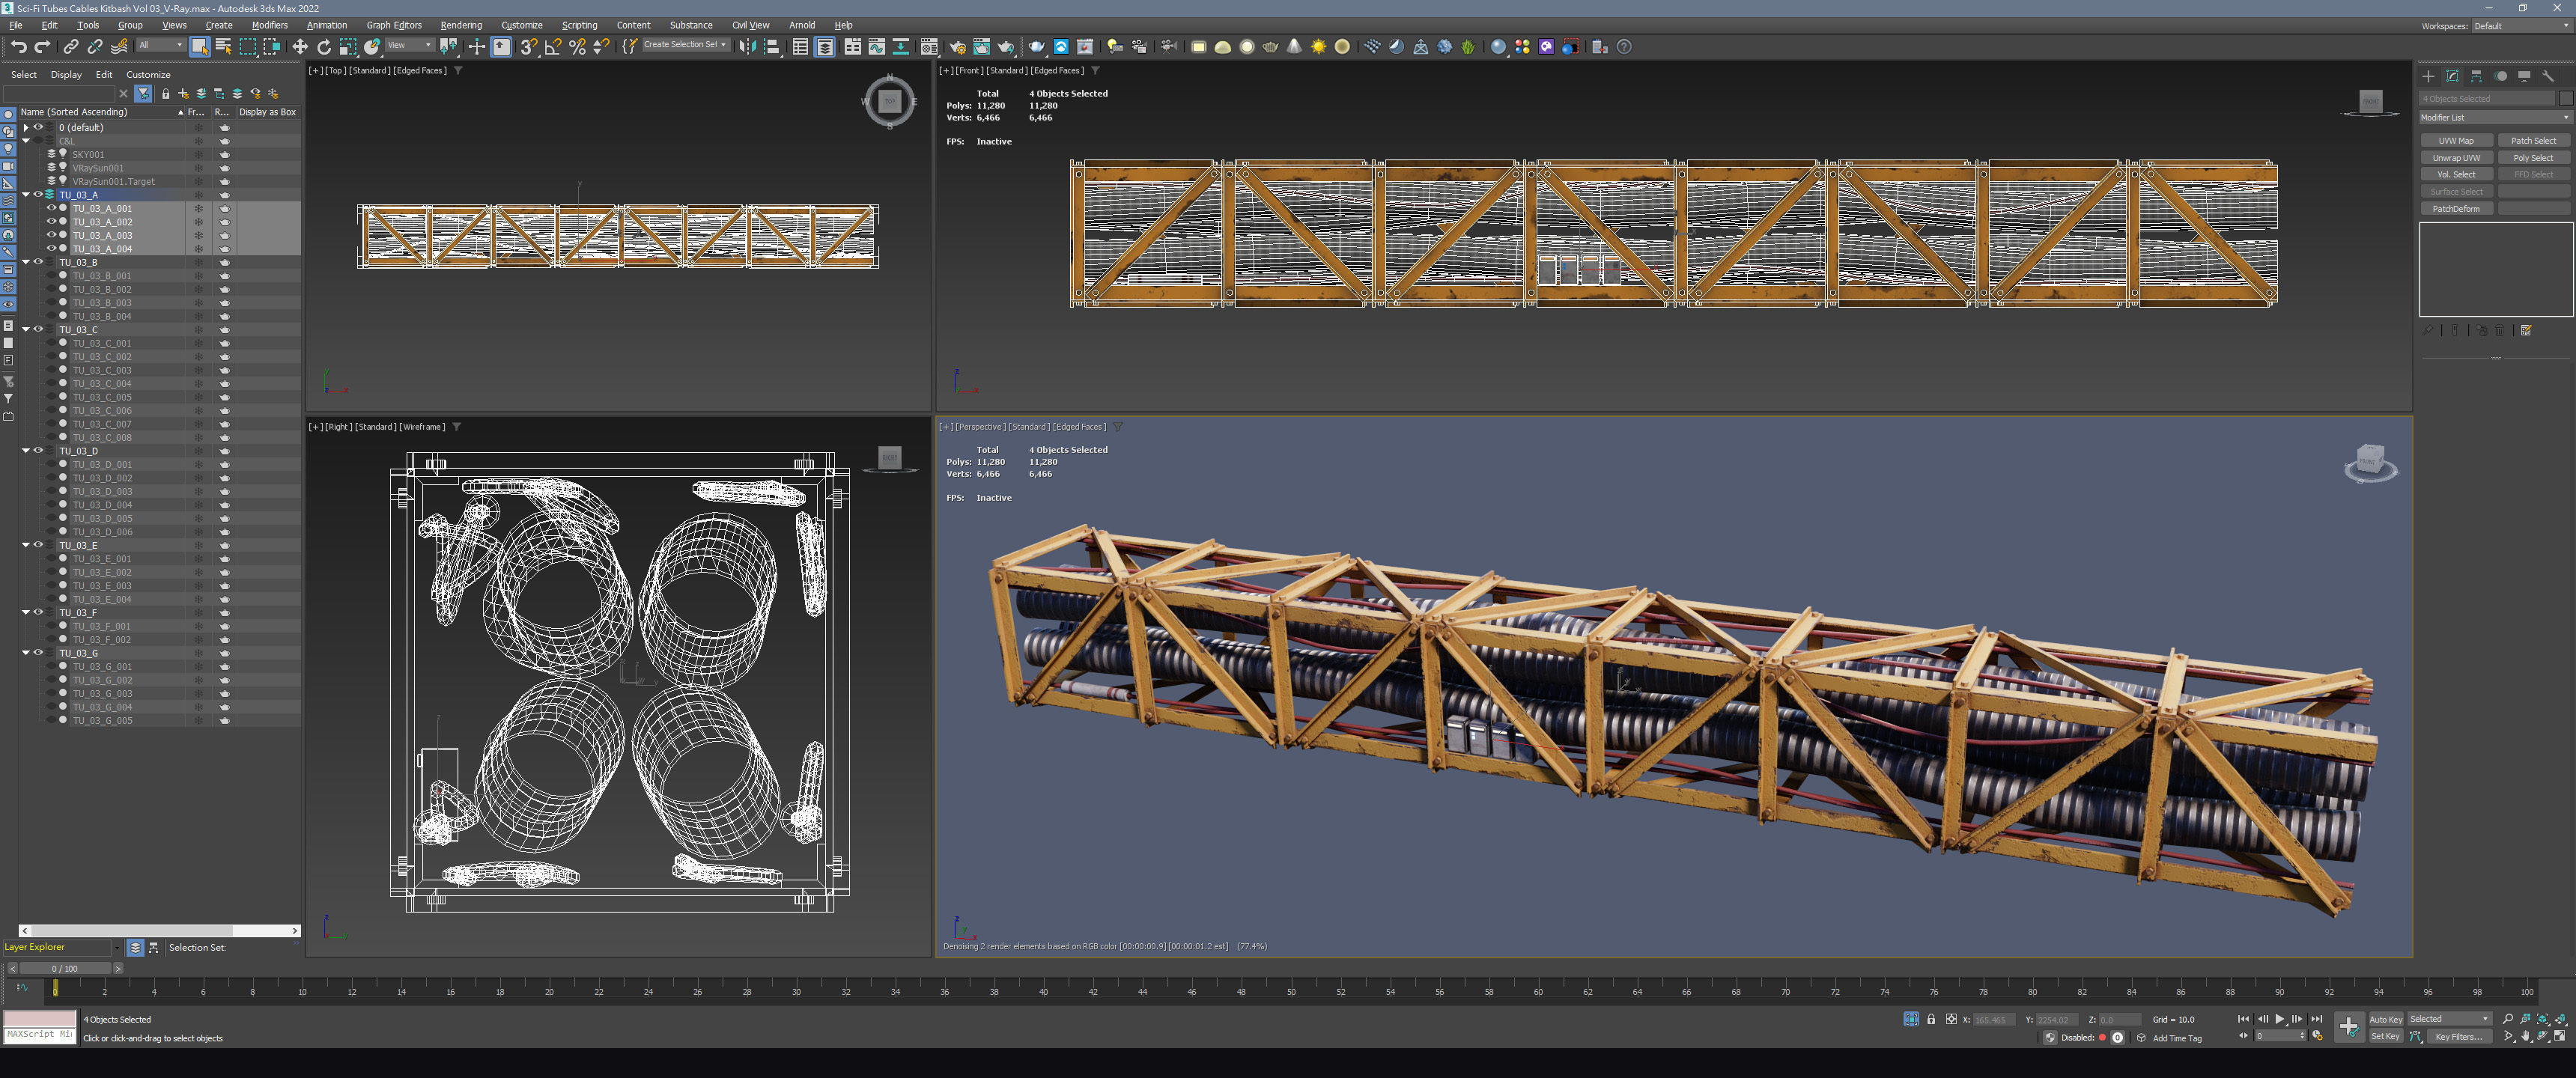
Task: Open the Graph Editors menu
Action: (394, 25)
